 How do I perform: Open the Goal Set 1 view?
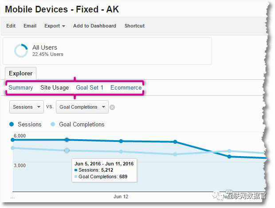tap(90, 87)
